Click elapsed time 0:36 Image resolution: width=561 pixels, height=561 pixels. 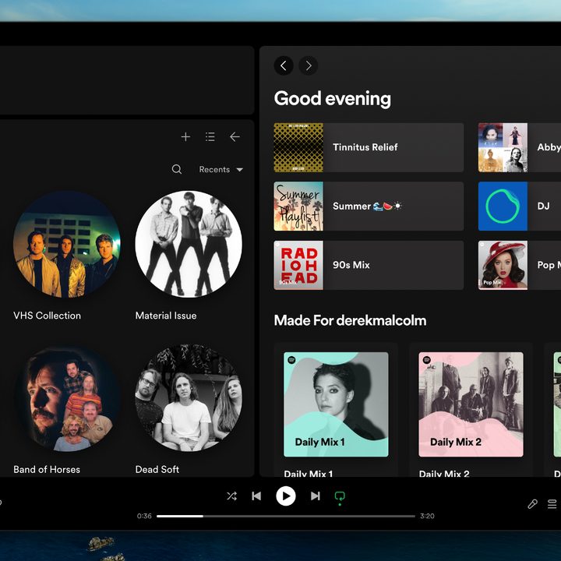pyautogui.click(x=144, y=516)
